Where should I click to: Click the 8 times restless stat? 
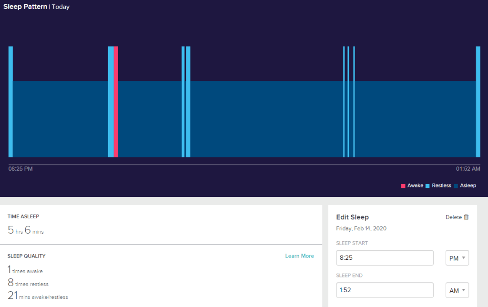[x=28, y=283]
